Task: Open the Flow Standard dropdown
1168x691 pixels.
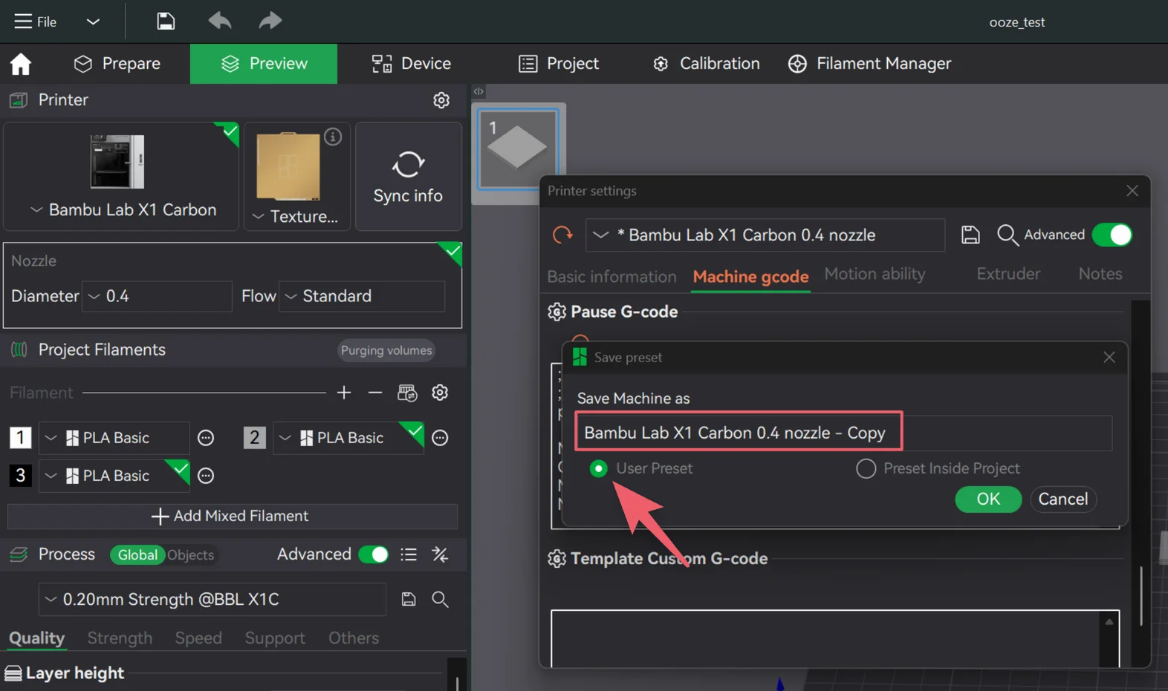Action: (362, 296)
